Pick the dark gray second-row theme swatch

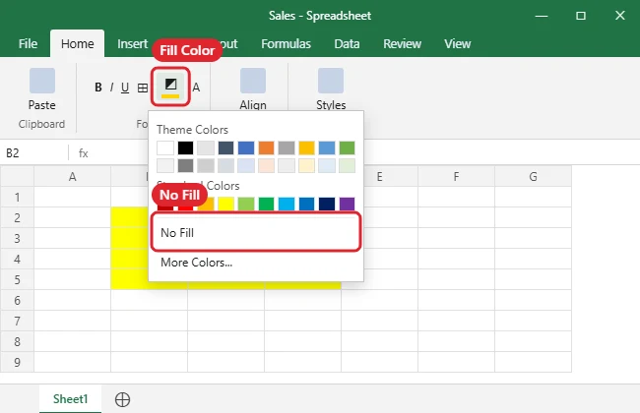185,165
